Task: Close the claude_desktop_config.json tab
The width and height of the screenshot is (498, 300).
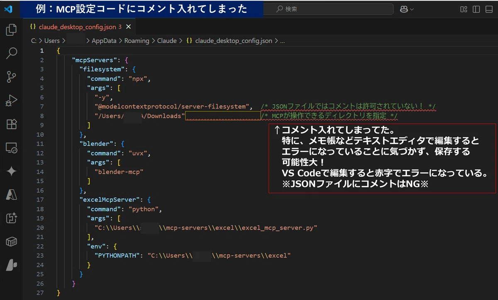Action: [x=128, y=27]
